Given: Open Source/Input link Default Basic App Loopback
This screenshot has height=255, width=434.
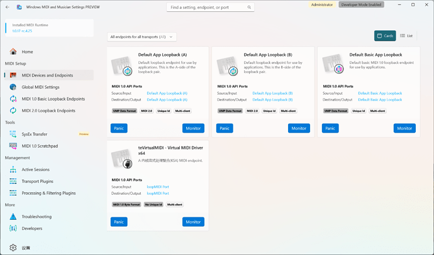Looking at the screenshot, I should point(380,93).
